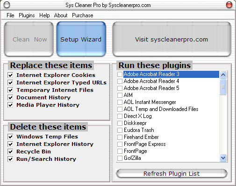Image resolution: width=236 pixels, height=186 pixels.
Task: Disable Media Player History option
Action: (10, 105)
